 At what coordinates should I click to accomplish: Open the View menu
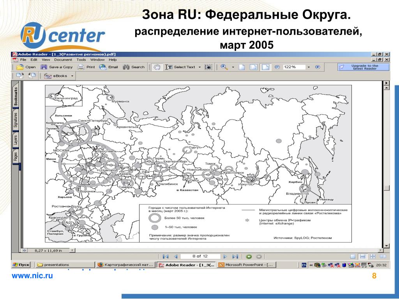coord(46,60)
